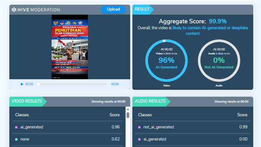Click the 0.62 score value
The height and width of the screenshot is (147, 261).
(116, 139)
